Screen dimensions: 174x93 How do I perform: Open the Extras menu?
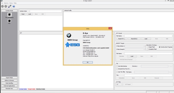[x=11, y=3]
